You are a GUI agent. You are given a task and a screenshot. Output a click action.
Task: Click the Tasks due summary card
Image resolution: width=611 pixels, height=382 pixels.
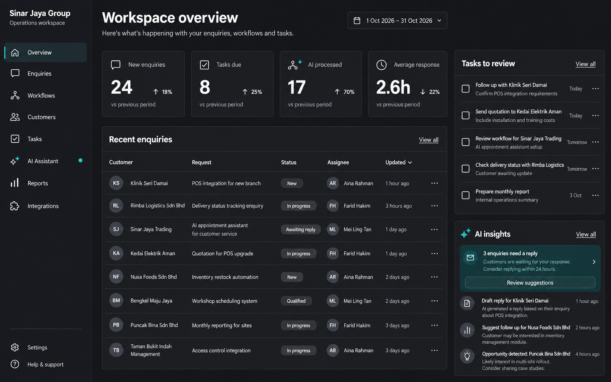[232, 84]
